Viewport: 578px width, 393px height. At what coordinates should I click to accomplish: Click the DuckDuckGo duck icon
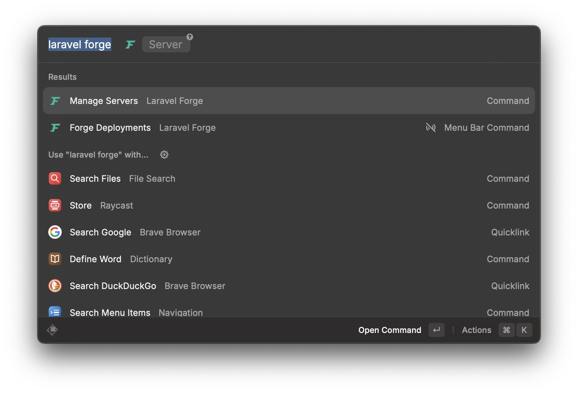click(x=55, y=286)
